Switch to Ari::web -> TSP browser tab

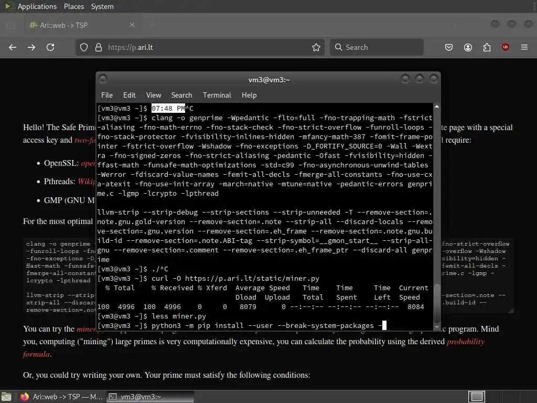pyautogui.click(x=82, y=25)
